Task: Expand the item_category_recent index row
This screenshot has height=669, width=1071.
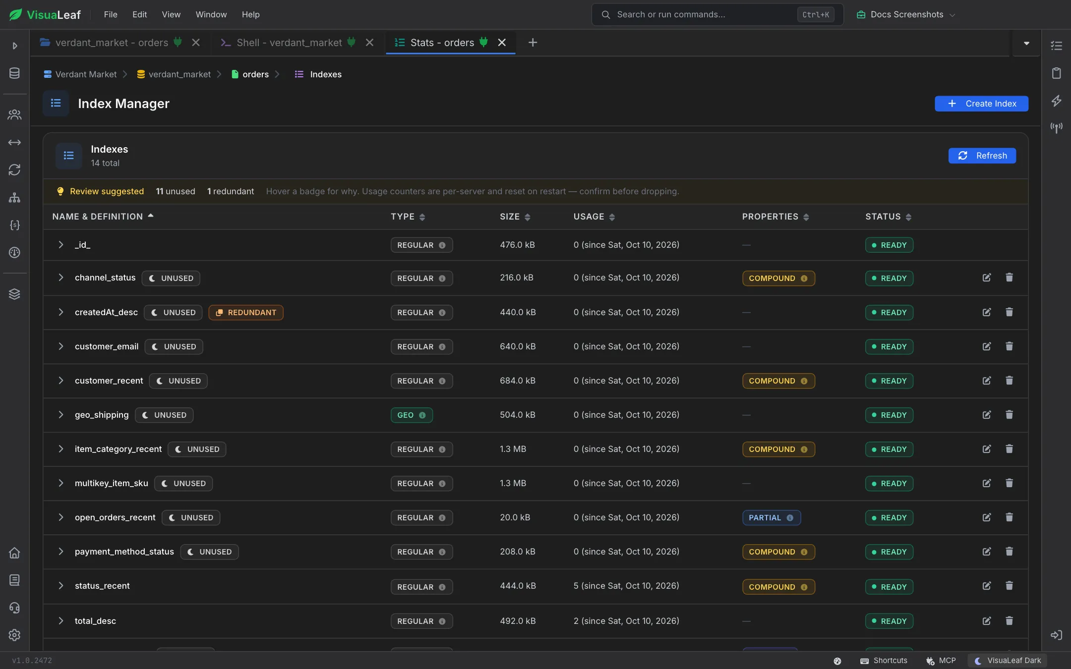Action: pyautogui.click(x=60, y=449)
